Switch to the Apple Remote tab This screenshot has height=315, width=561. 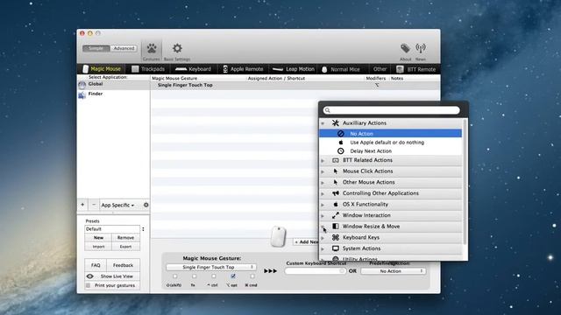pos(243,69)
